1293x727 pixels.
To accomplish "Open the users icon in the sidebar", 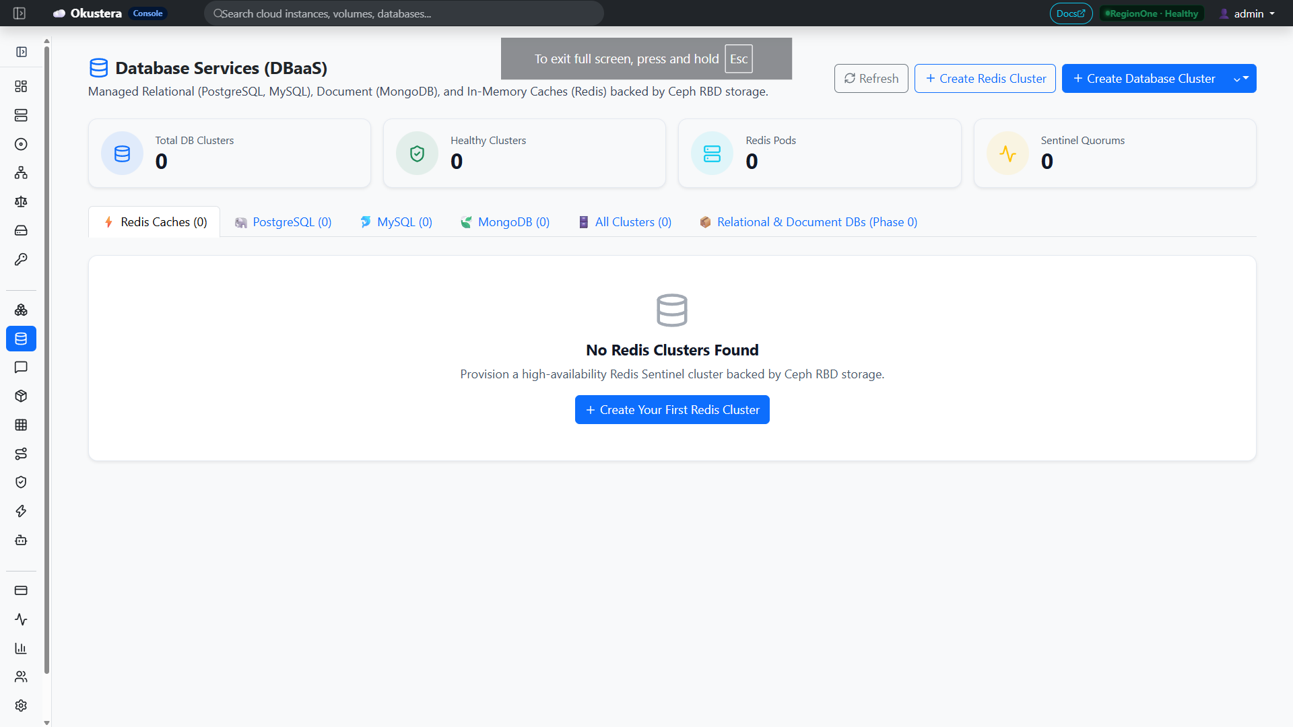I will point(21,677).
